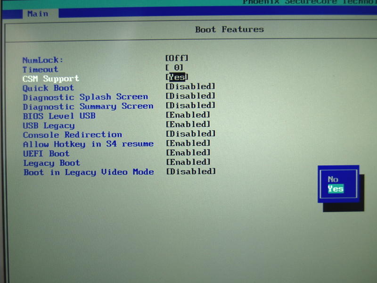377x283 pixels.
Task: Change Boot in Legacy Video Mode value
Action: pos(191,172)
